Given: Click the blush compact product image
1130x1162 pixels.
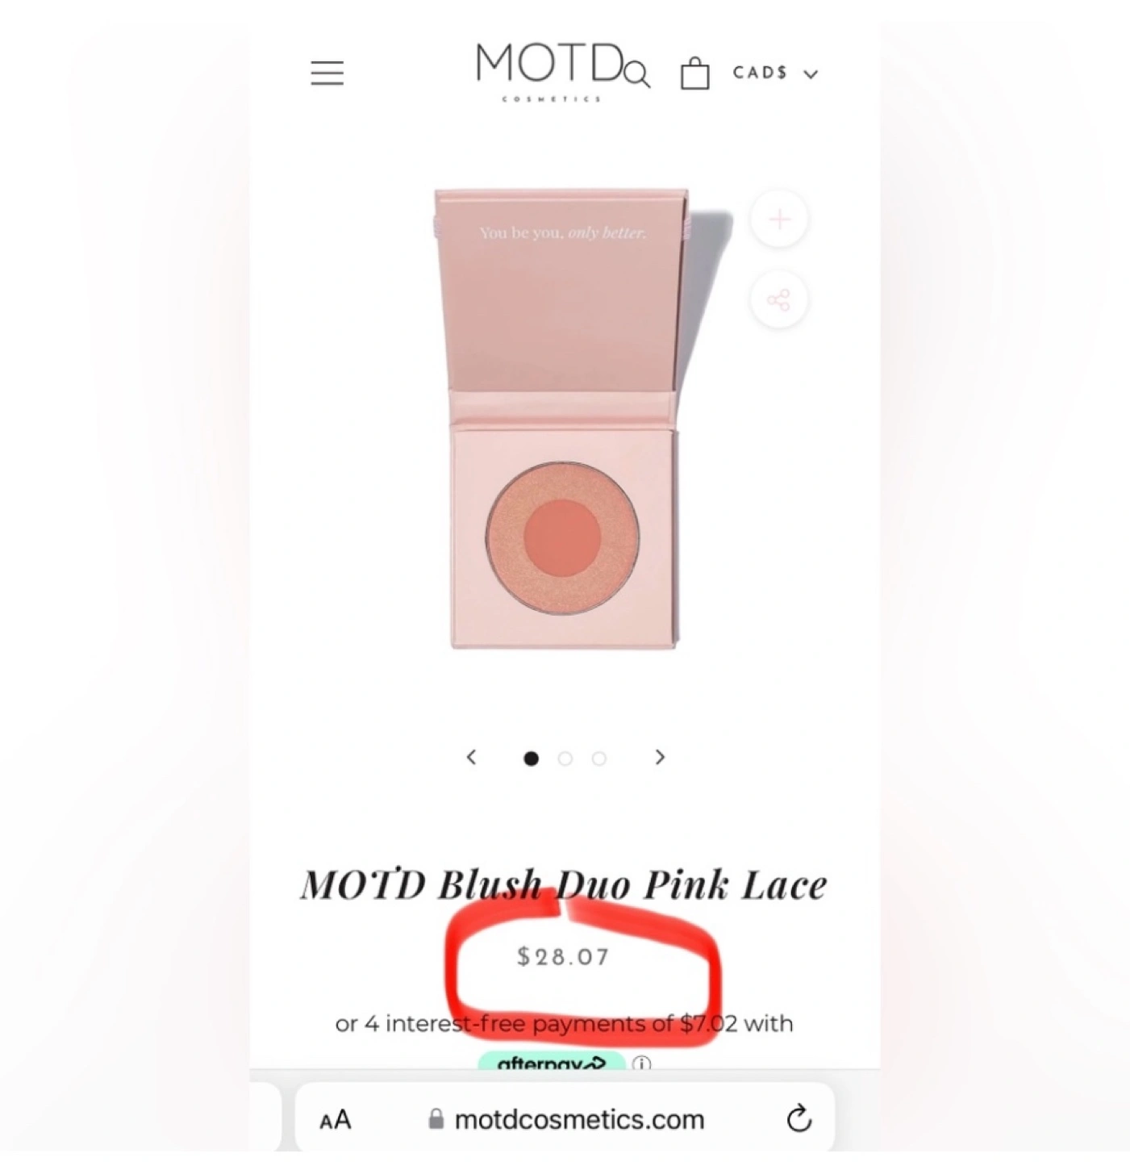Looking at the screenshot, I should 564,420.
